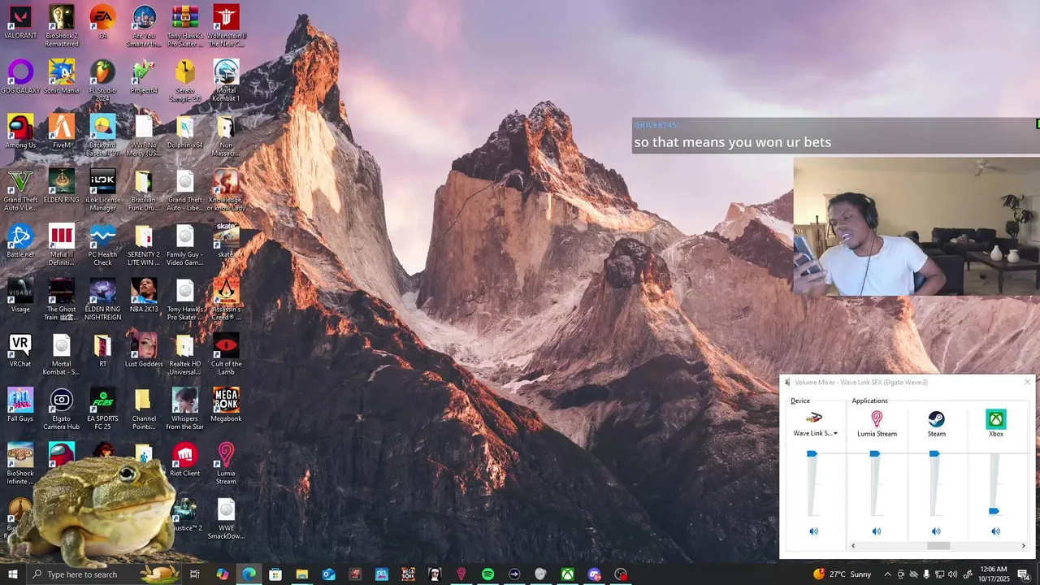Mute Xbox in Volume Mixer

click(x=995, y=531)
